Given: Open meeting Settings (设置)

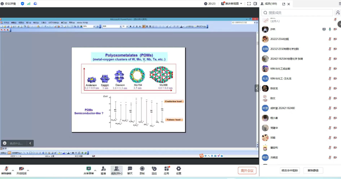Looking at the screenshot, I should (179, 170).
